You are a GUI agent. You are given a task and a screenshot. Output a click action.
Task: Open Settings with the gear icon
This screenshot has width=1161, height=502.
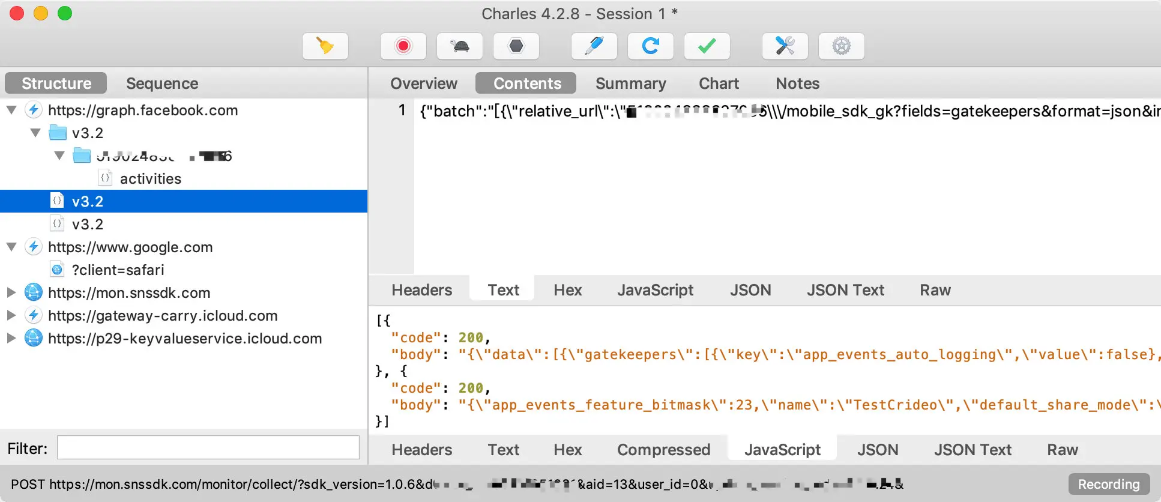coord(841,46)
